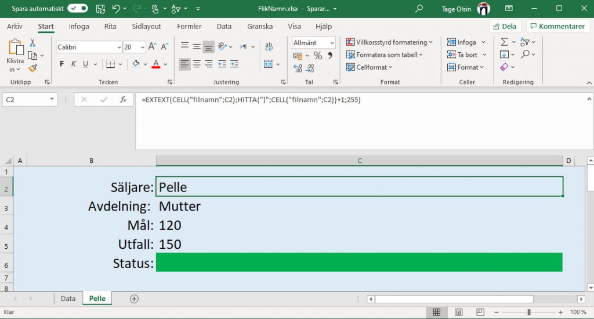Click the Kommentarer button

pos(557,27)
